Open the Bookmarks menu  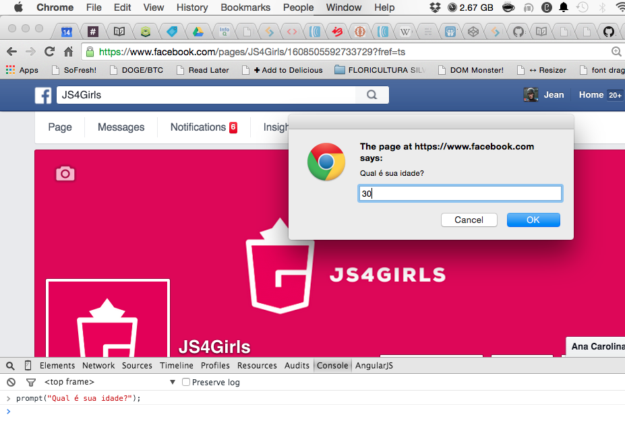[245, 7]
